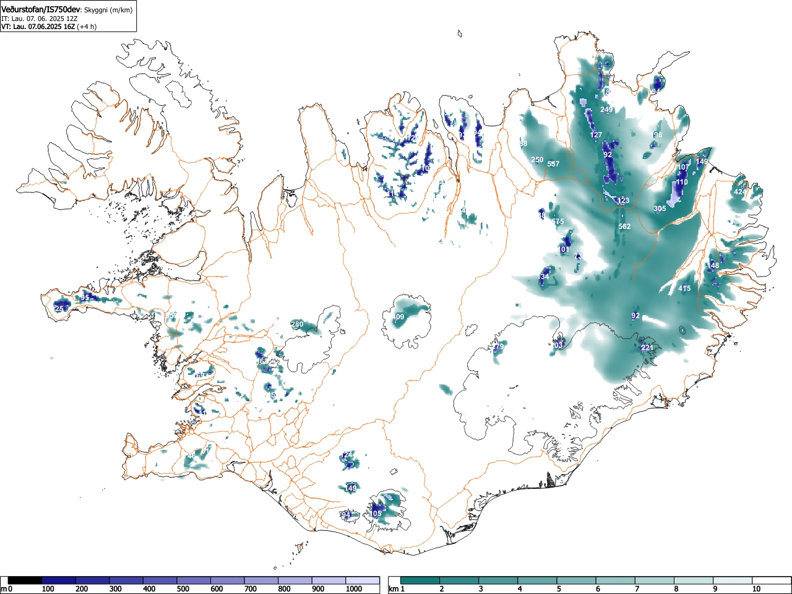Click the visibility value 415 on map
This screenshot has height=594, width=792.
pyautogui.click(x=684, y=288)
